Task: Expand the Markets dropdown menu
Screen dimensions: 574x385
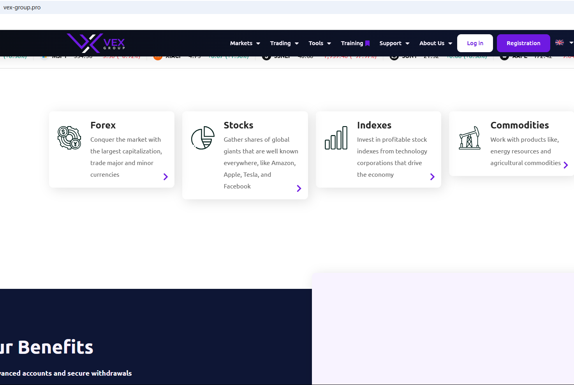Action: tap(245, 43)
